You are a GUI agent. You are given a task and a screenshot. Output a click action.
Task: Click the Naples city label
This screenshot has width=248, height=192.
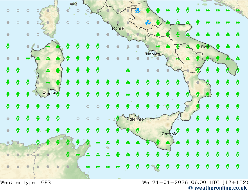pos(153,54)
